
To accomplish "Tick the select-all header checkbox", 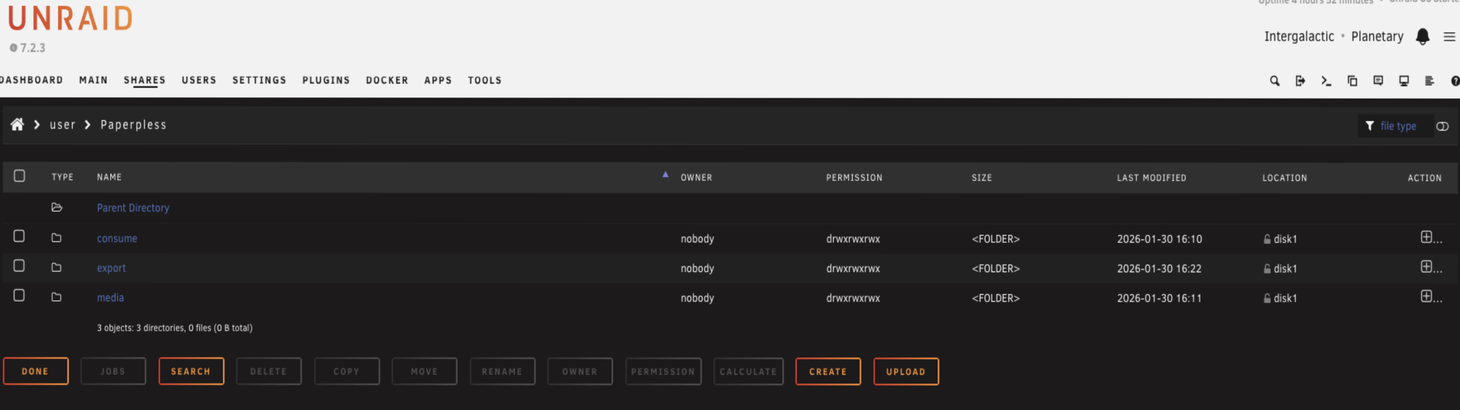I will click(x=19, y=176).
